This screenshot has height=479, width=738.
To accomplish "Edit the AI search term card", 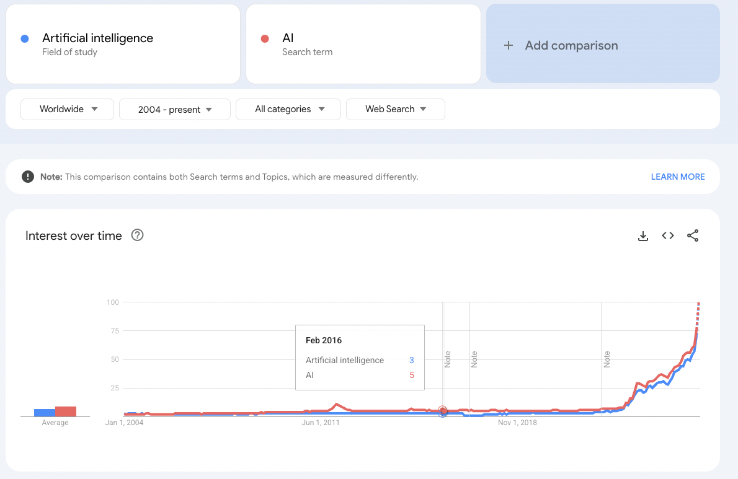I will click(363, 44).
